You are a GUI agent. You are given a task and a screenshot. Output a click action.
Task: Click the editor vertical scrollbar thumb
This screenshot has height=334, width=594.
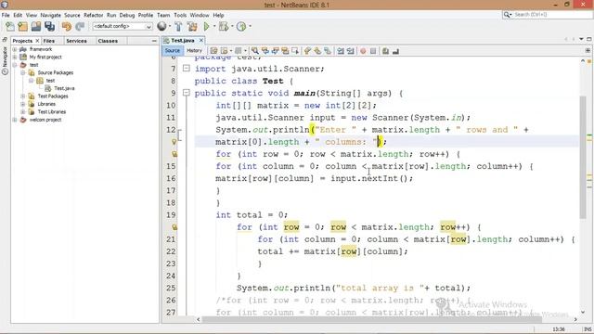[583, 157]
